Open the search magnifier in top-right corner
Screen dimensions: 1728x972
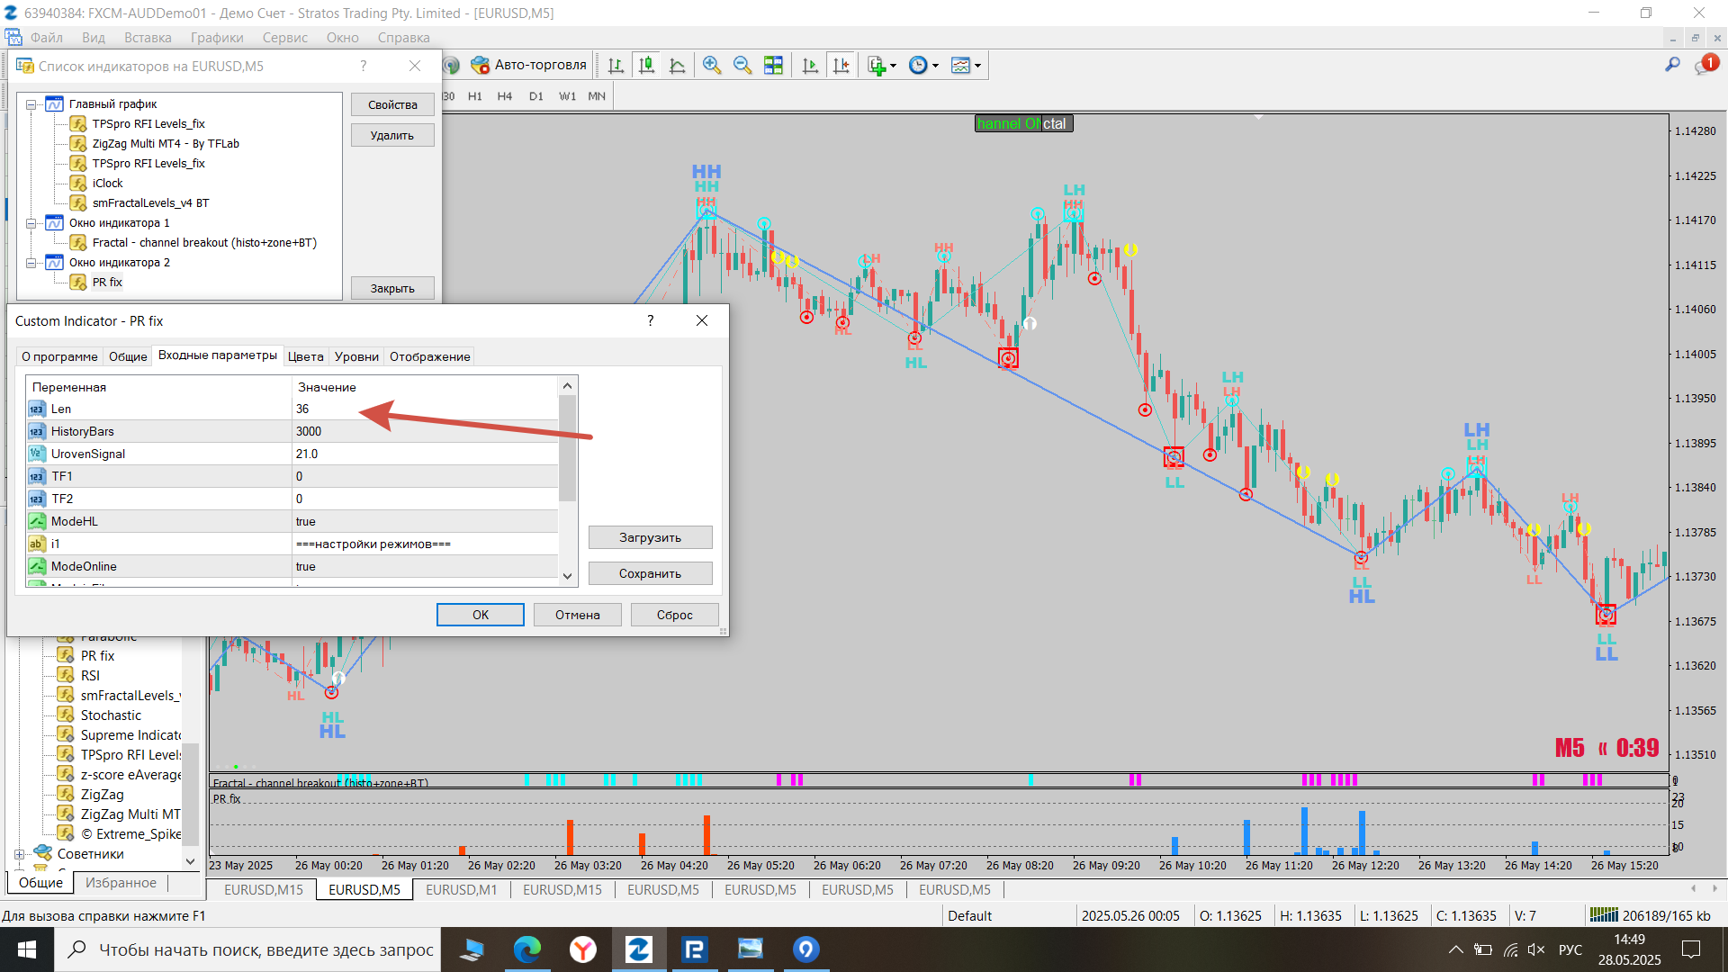point(1672,65)
